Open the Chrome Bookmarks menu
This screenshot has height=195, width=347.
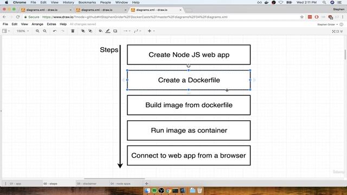87,2
